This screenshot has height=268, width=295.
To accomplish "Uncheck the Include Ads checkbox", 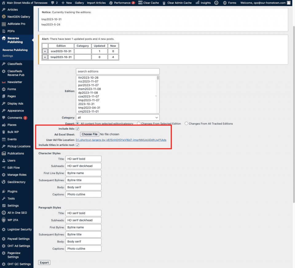I will [77, 129].
